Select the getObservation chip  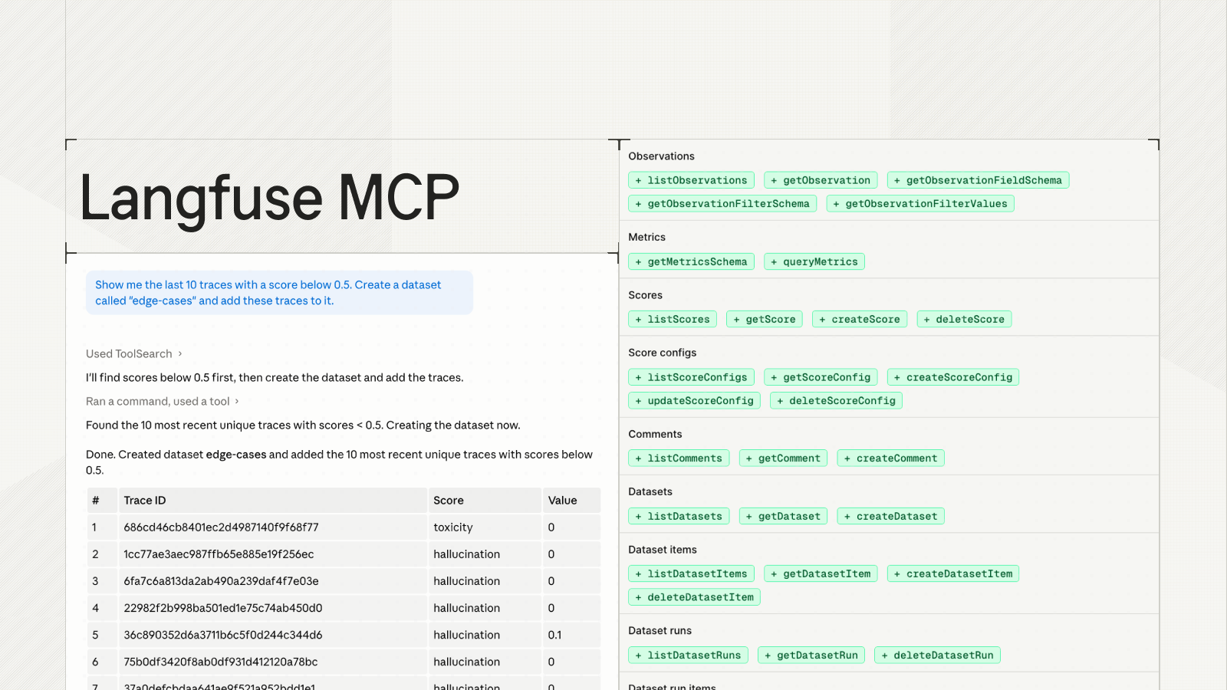821,180
